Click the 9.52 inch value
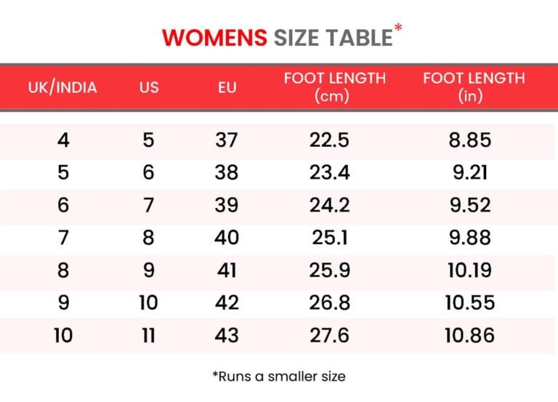Screen dimensions: 558x402 (x=470, y=205)
